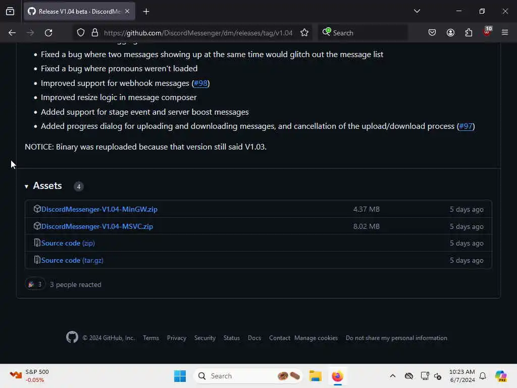Go back to the previous page

(12, 33)
